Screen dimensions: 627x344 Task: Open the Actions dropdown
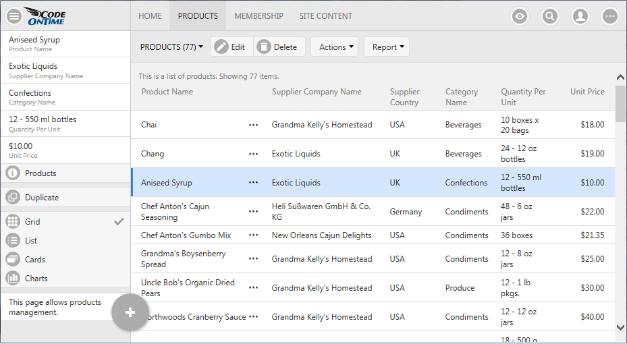(x=335, y=47)
